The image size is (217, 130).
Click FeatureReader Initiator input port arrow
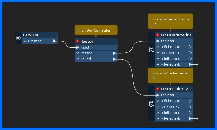click(158, 41)
